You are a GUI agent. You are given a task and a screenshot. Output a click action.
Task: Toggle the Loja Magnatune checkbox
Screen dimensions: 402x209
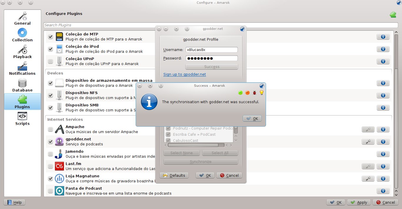pyautogui.click(x=50, y=179)
